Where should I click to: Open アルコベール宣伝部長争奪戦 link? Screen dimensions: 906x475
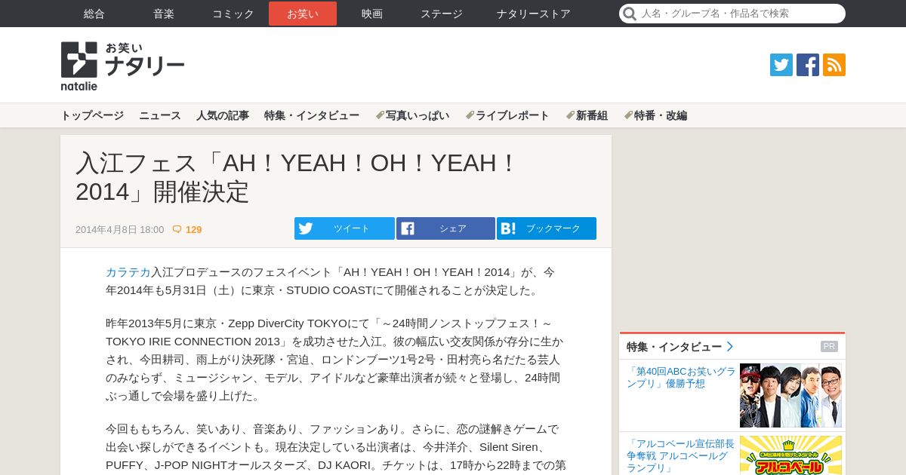tap(680, 456)
